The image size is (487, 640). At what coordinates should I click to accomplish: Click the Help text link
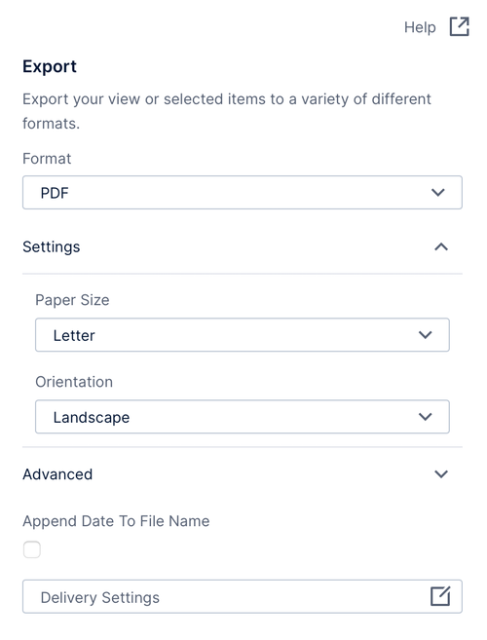[x=420, y=27]
